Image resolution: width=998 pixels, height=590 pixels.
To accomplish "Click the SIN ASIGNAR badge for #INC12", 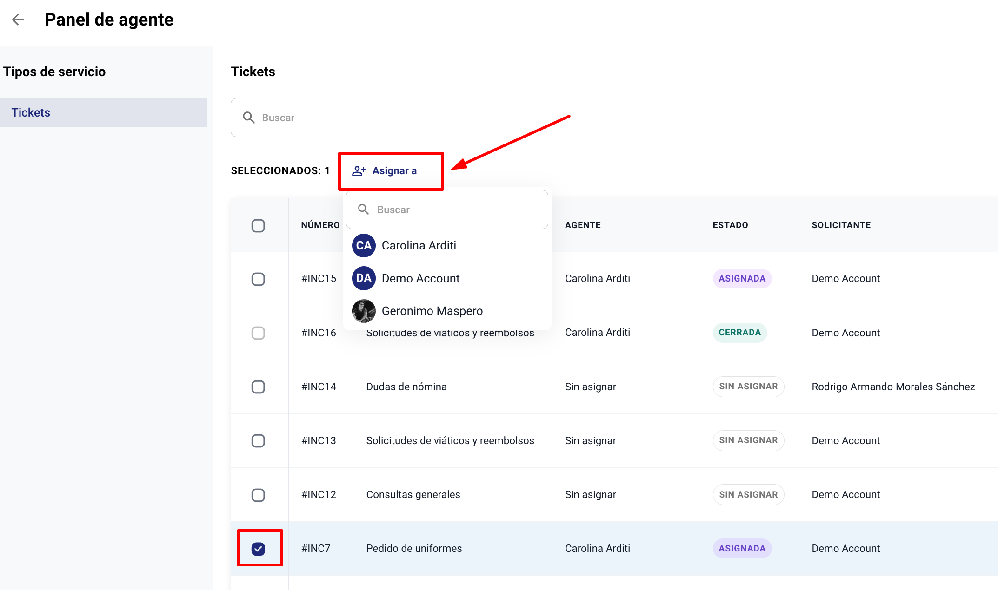I will coord(748,494).
